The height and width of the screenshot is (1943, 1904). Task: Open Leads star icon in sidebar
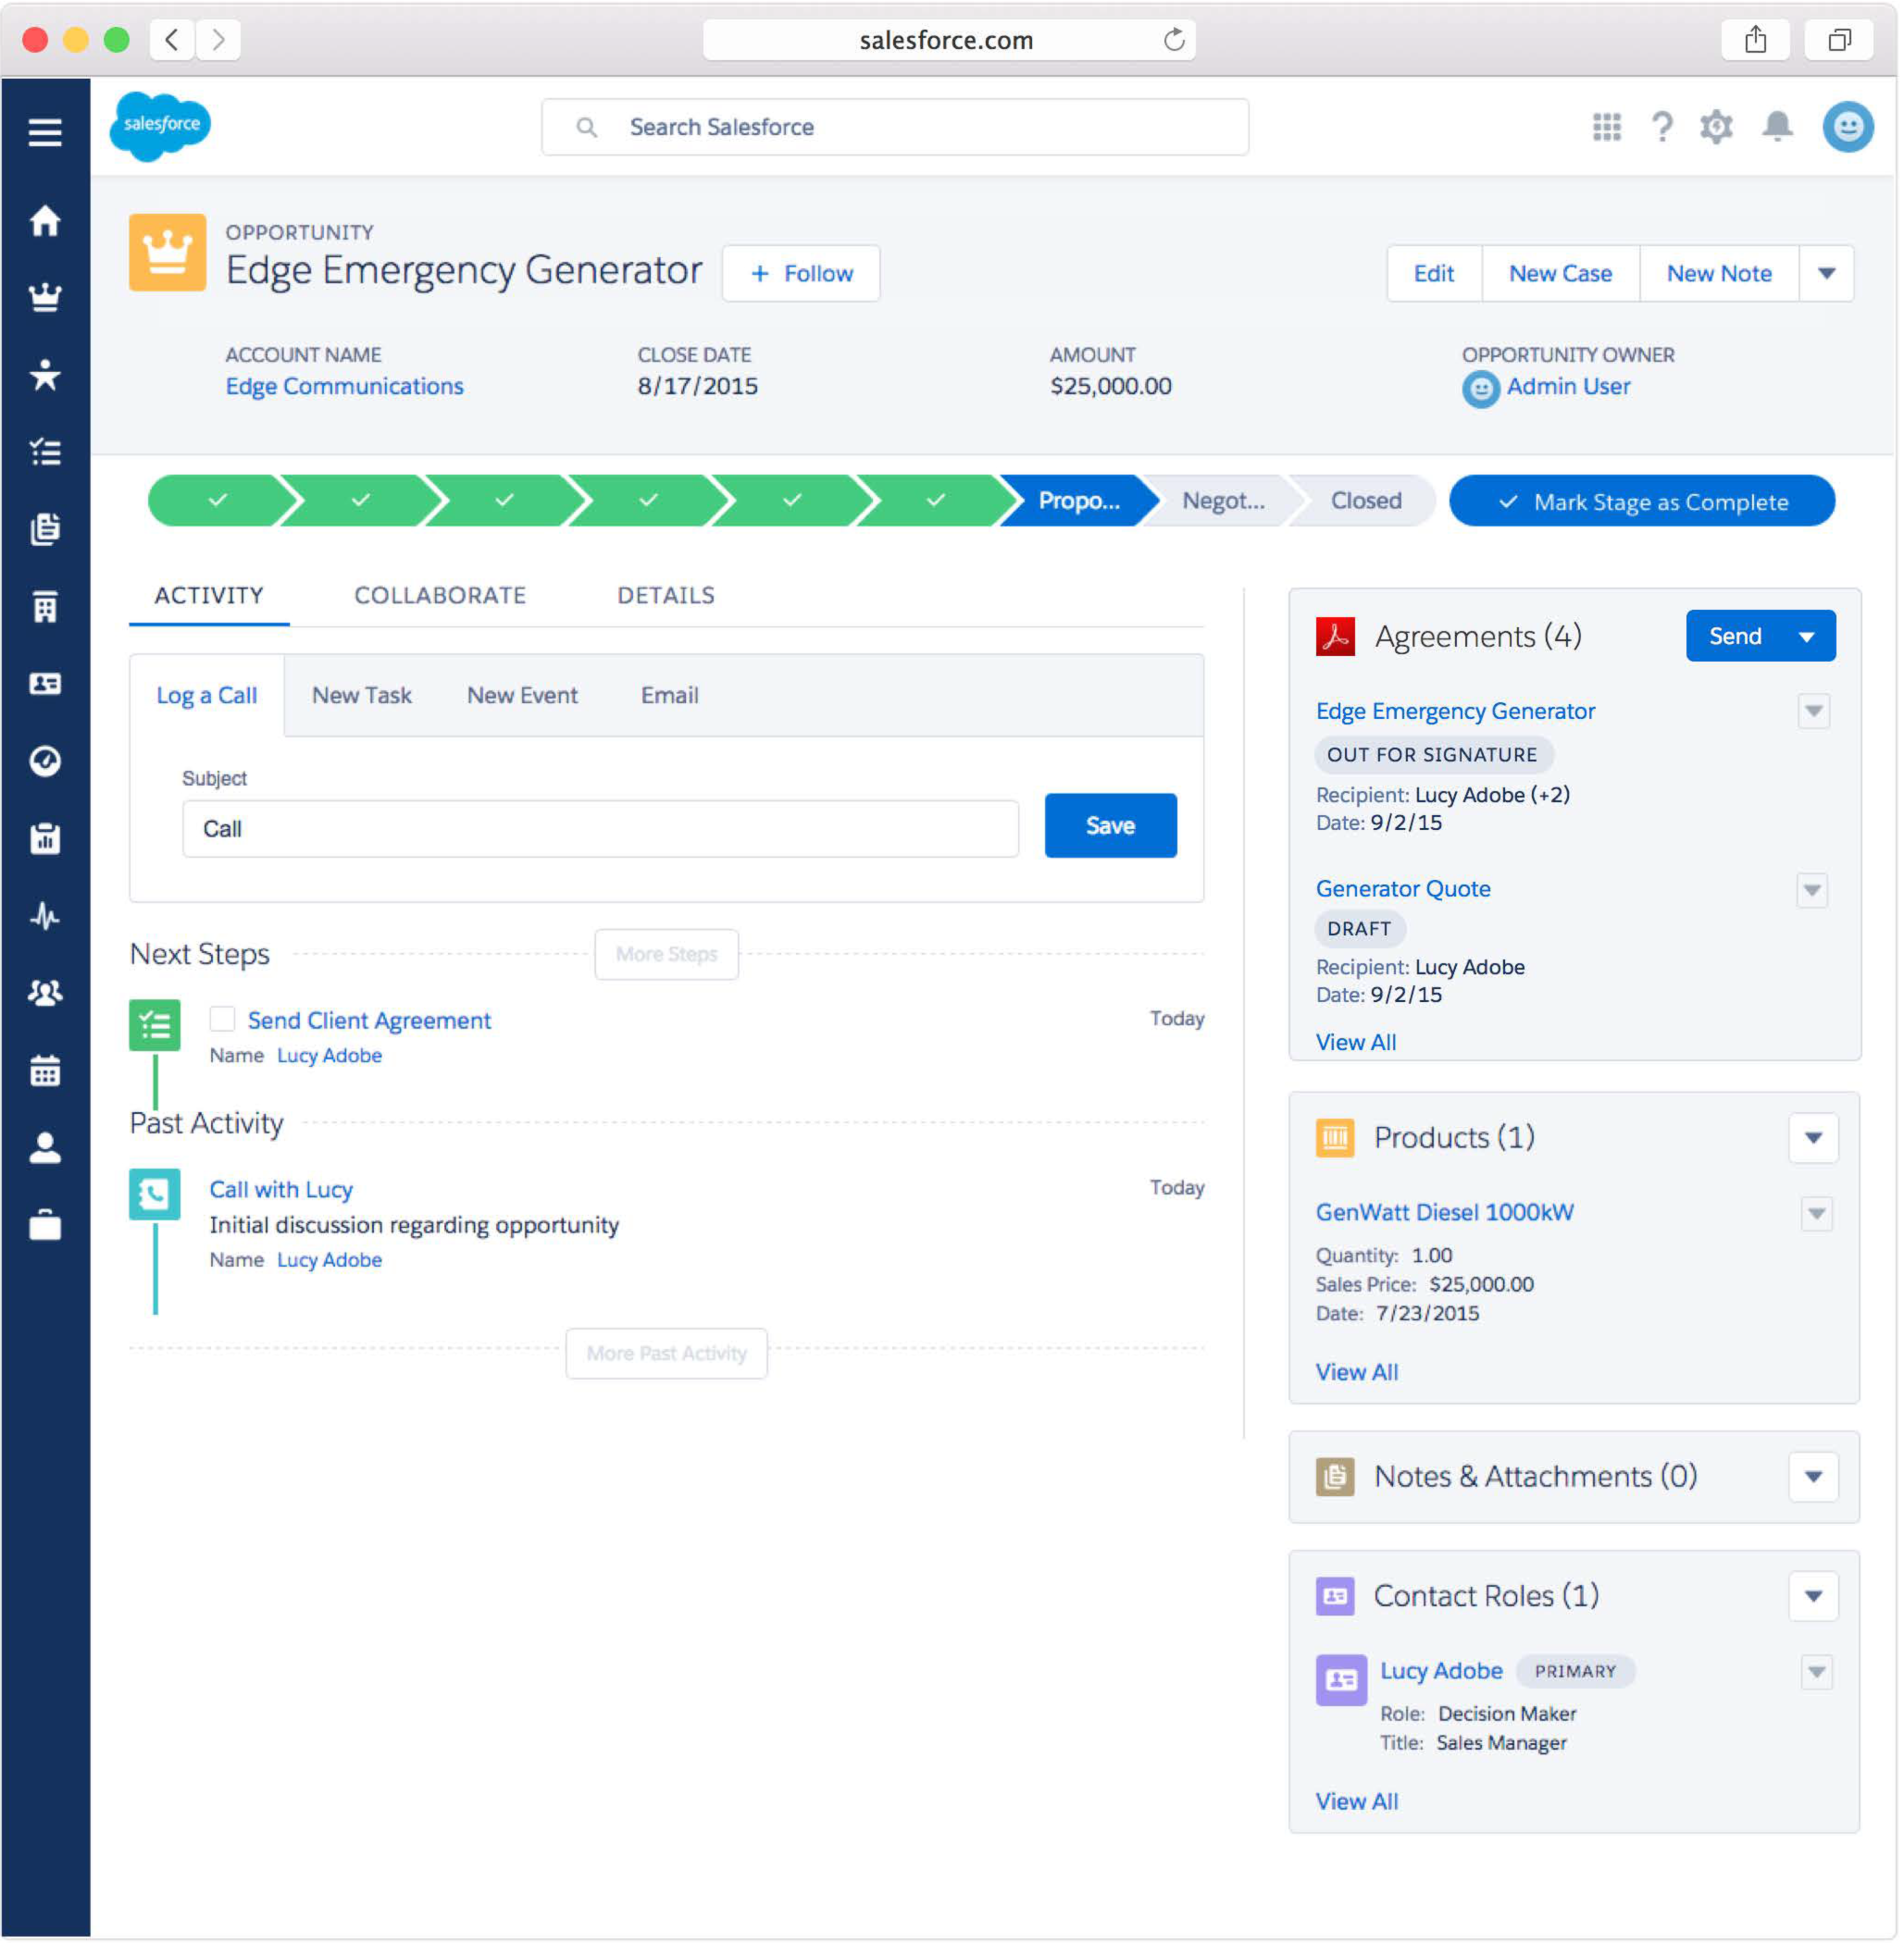(45, 375)
